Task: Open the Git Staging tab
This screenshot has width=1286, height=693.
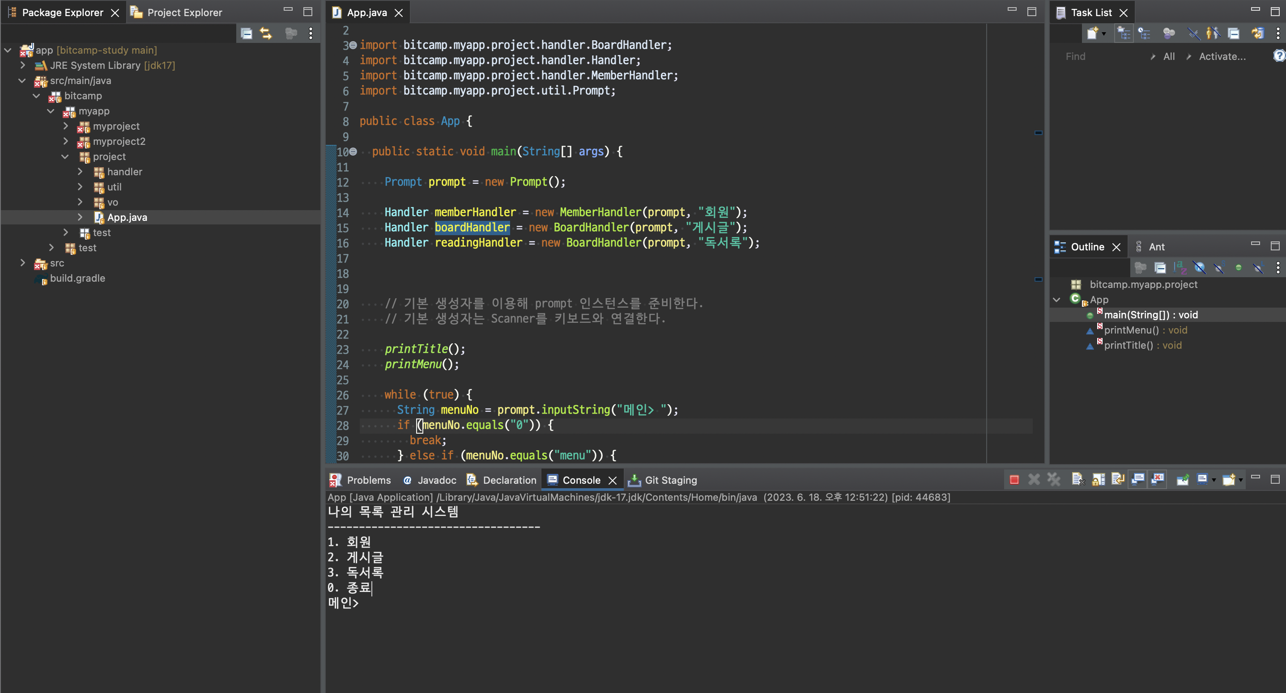Action: point(670,480)
